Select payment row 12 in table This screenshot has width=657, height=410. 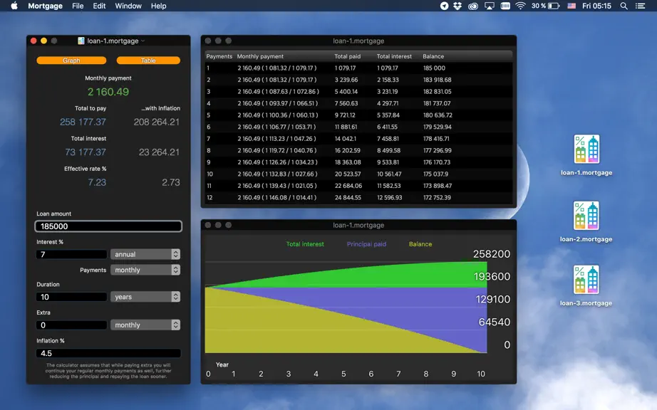[x=358, y=197]
